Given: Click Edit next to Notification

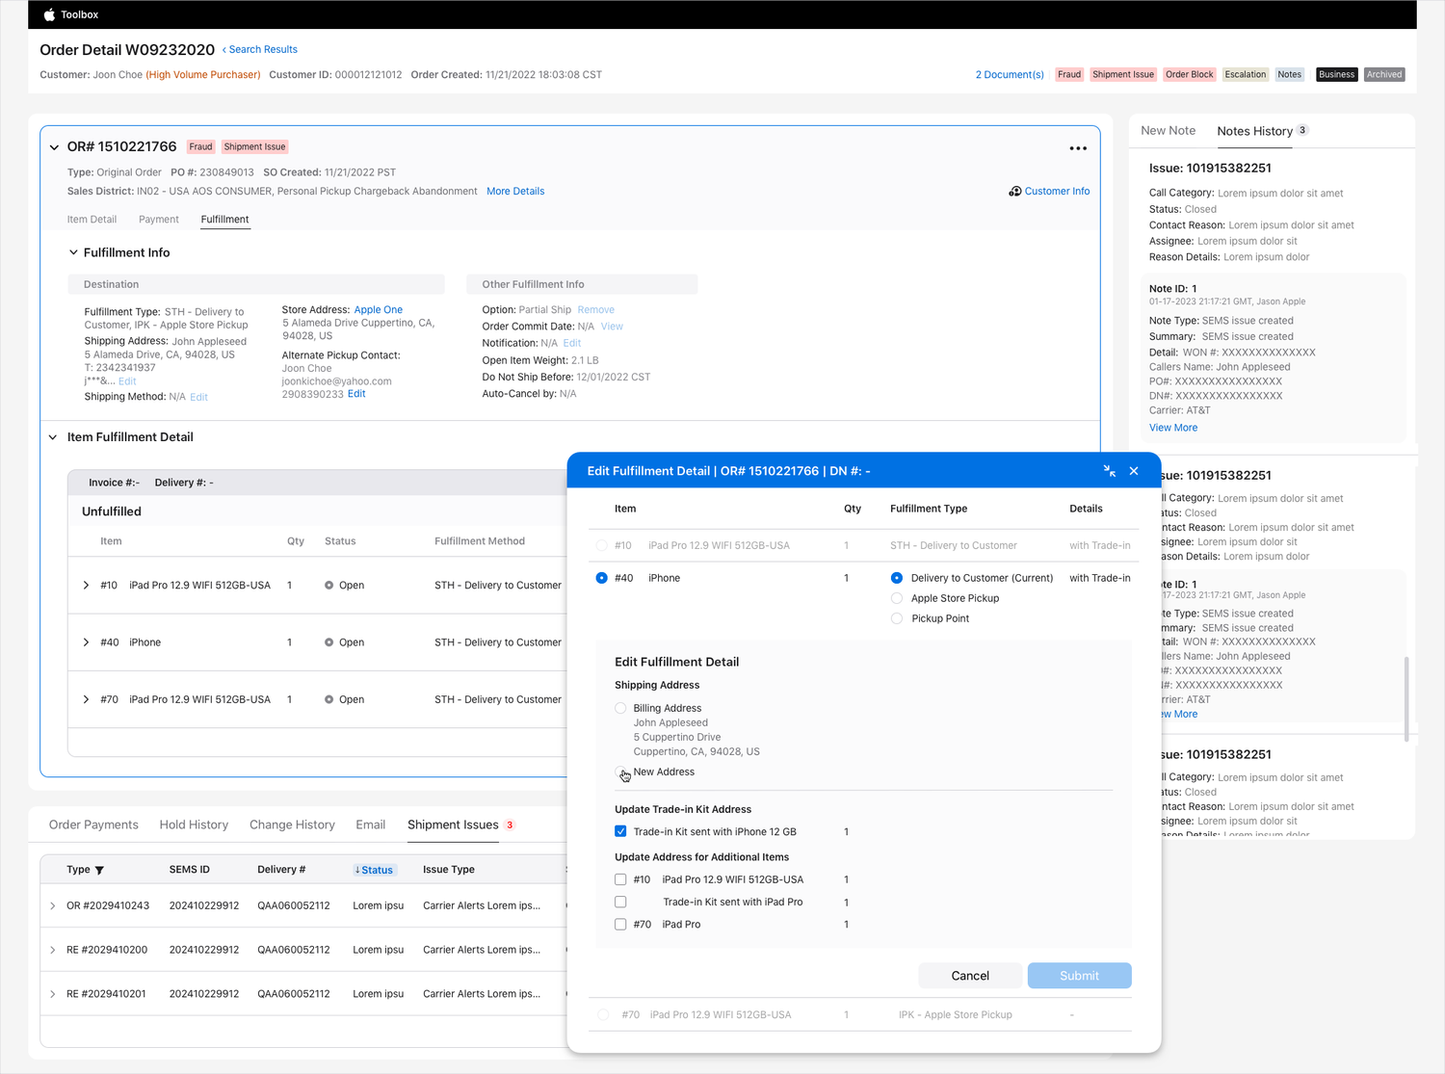Looking at the screenshot, I should pos(572,343).
